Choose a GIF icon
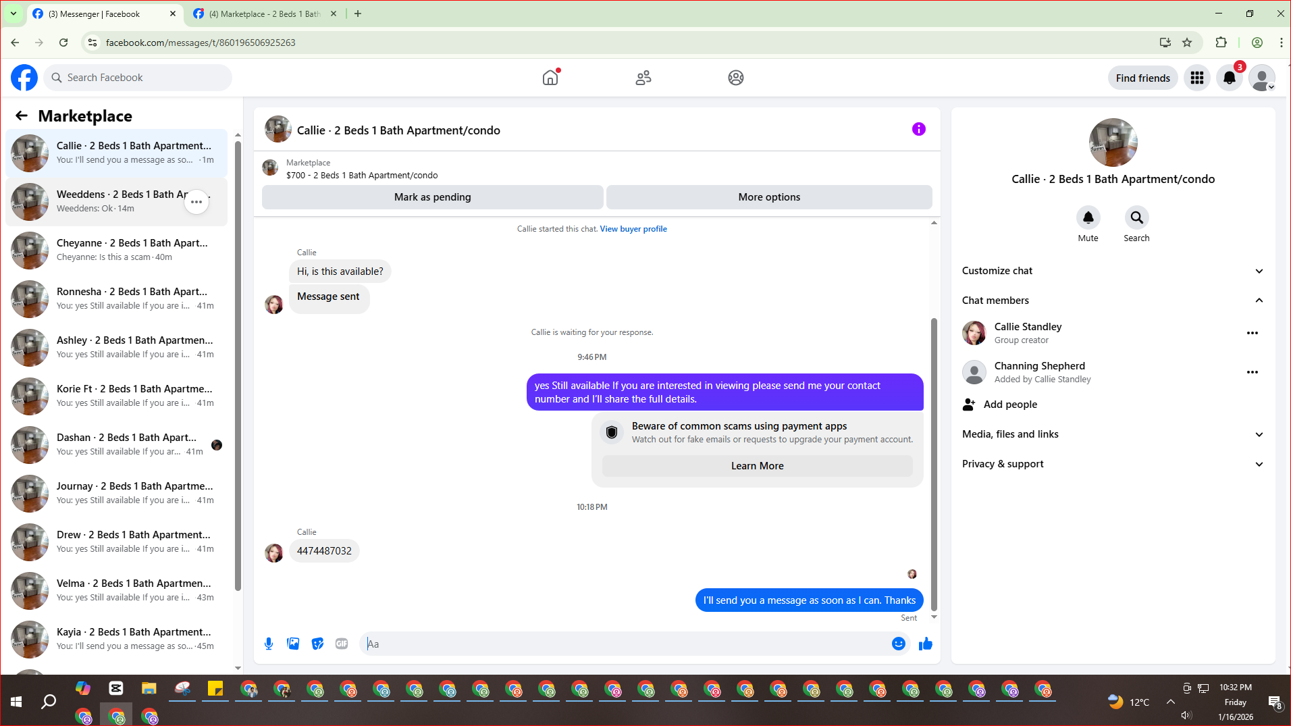 pos(342,644)
